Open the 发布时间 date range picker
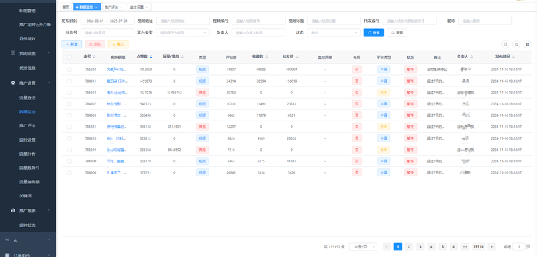This screenshot has width=537, height=257. click(107, 21)
